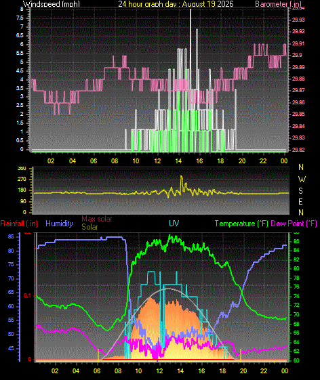Click hour label 02 under the windspeed graph

[x=51, y=161]
